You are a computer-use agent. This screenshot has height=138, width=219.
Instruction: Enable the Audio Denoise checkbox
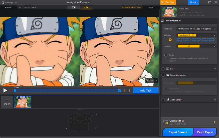(x=163, y=100)
